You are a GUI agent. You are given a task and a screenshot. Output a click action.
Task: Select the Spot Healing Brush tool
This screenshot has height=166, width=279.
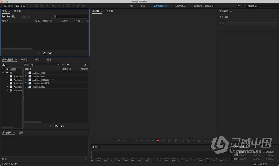click(x=83, y=6)
